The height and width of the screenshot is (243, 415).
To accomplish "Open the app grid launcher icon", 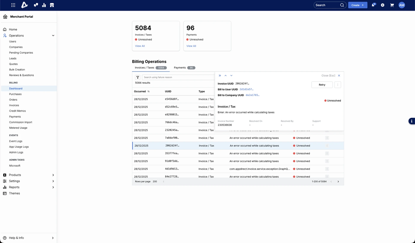I will pos(13,5).
